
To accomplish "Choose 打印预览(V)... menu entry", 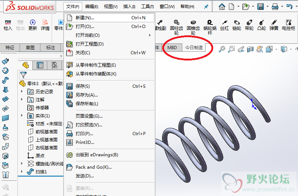I will click(109, 125).
